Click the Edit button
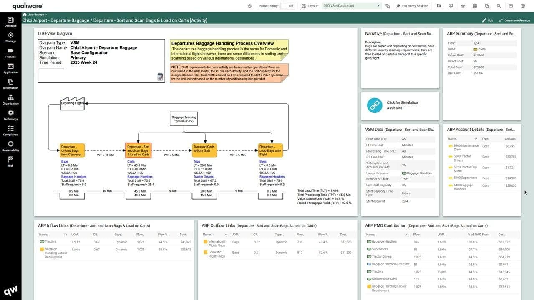Image resolution: width=534 pixels, height=300 pixels. pos(487,20)
